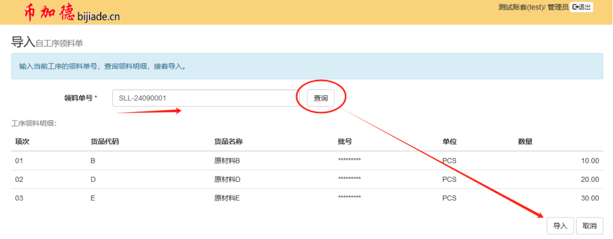Viewport: 613px width, 239px height.
Task: Click the 退出 logout button
Action: click(x=581, y=7)
